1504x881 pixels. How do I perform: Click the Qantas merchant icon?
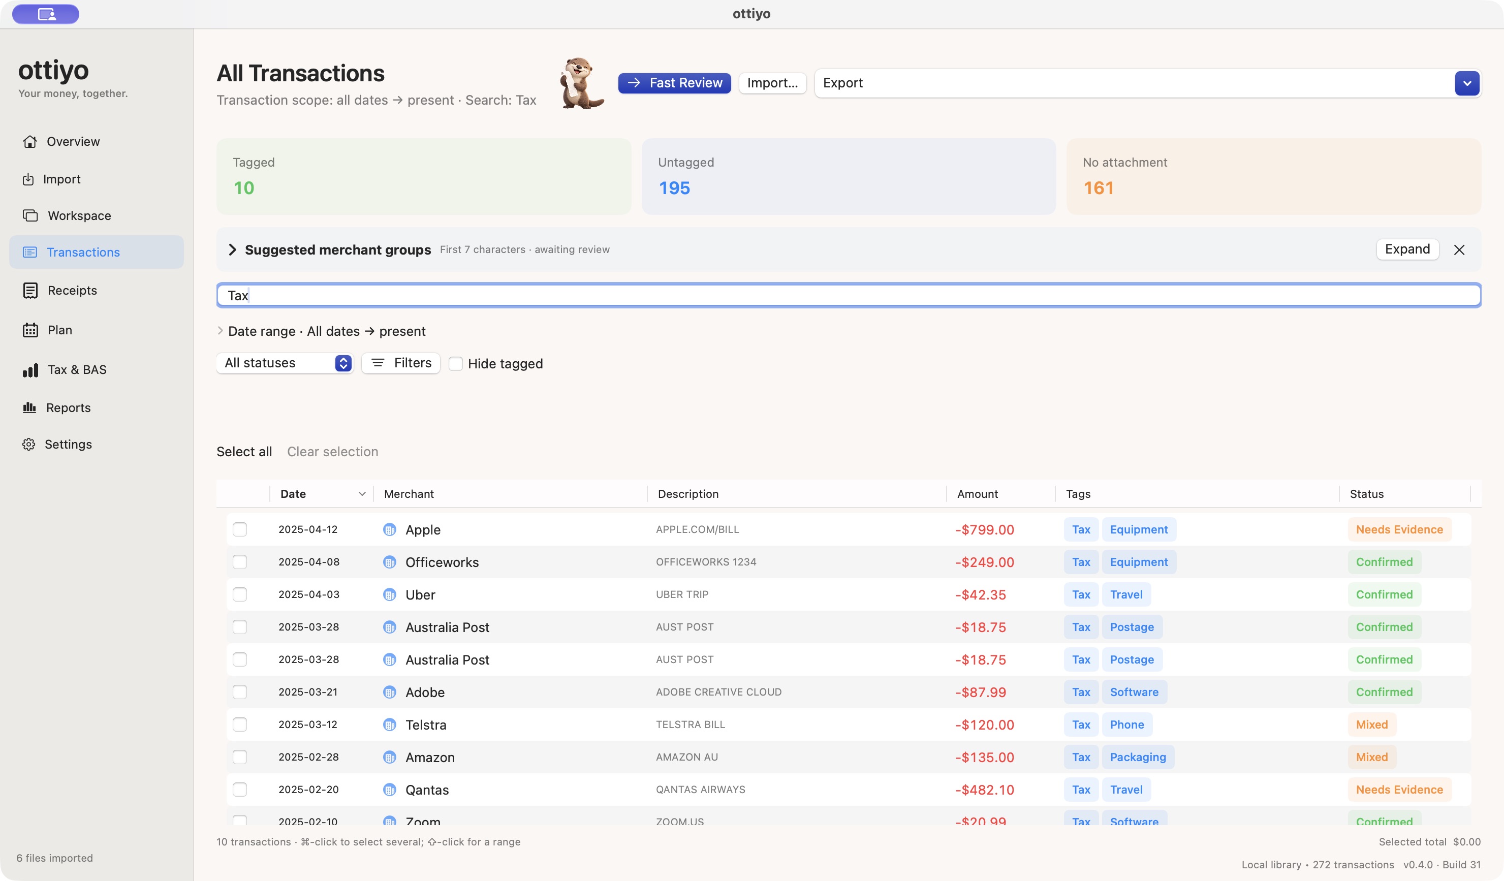point(390,790)
